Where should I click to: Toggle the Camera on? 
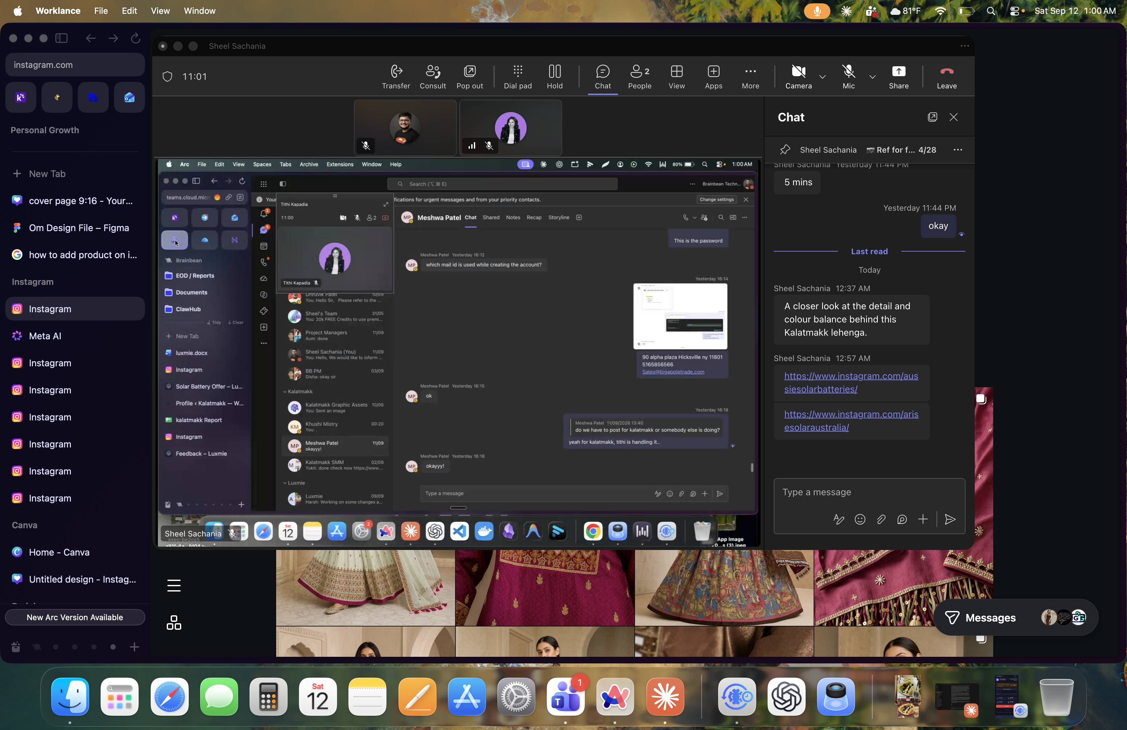point(798,77)
